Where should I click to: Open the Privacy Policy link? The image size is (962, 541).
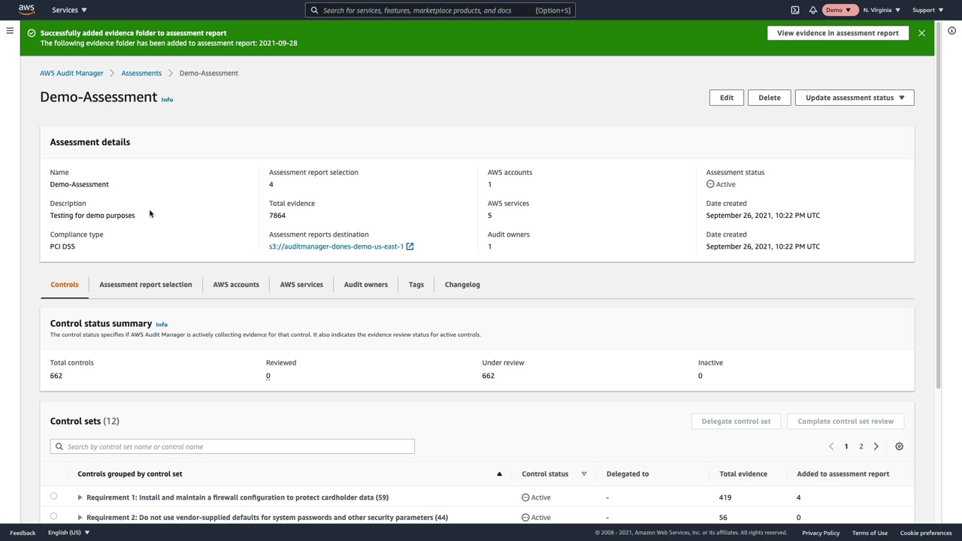tap(821, 533)
